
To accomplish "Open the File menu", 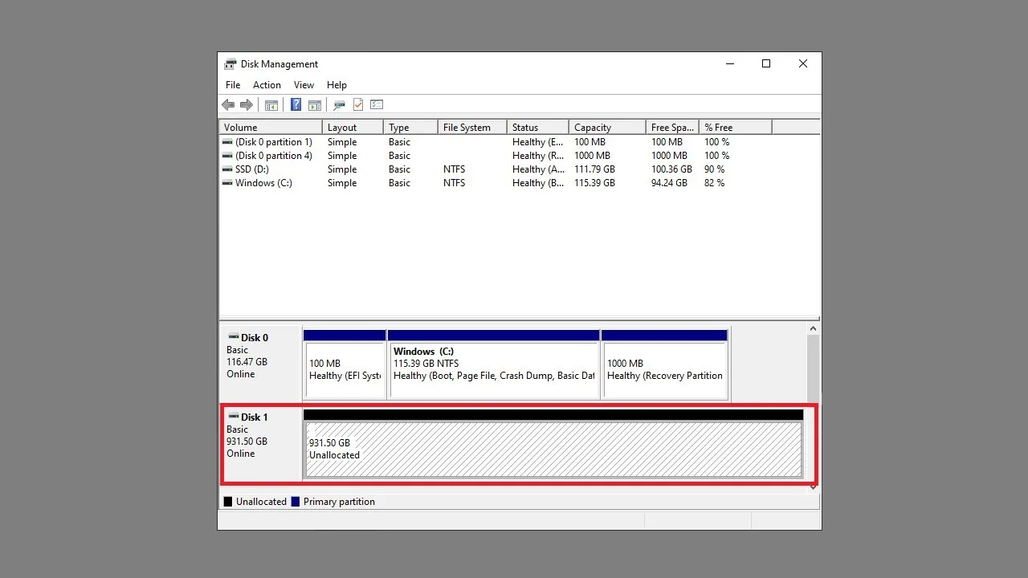I will [233, 85].
